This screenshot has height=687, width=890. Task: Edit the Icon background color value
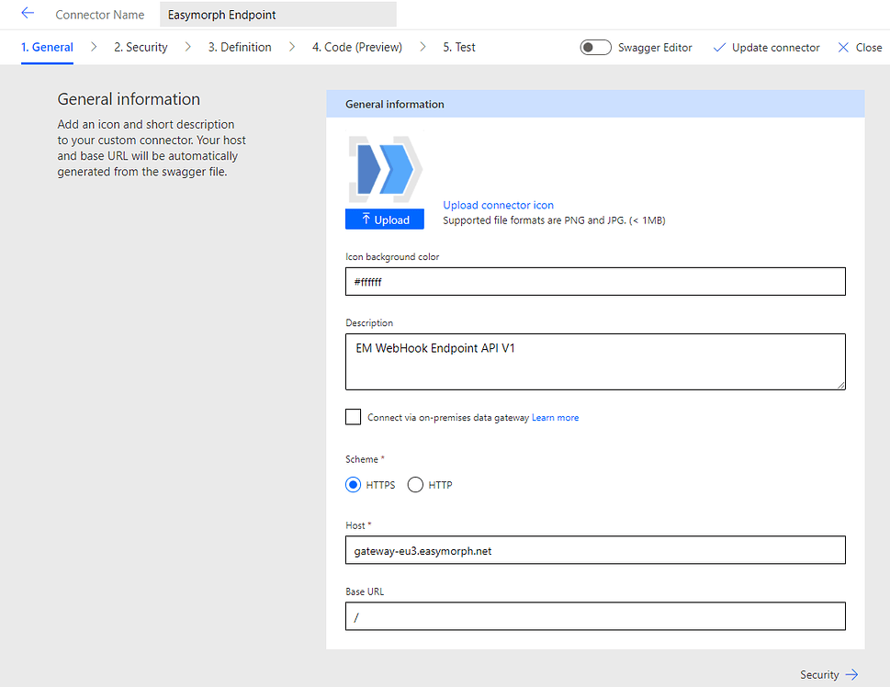pyautogui.click(x=594, y=281)
